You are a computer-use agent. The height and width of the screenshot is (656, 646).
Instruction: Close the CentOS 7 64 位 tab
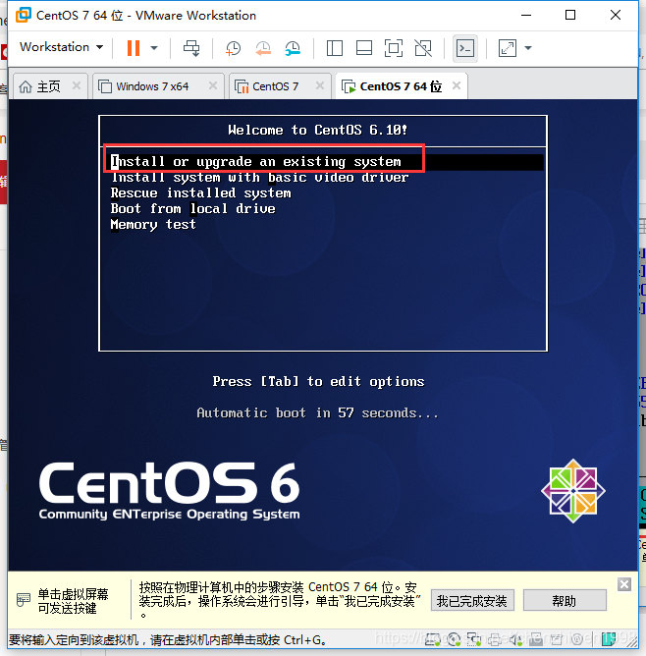[x=457, y=85]
